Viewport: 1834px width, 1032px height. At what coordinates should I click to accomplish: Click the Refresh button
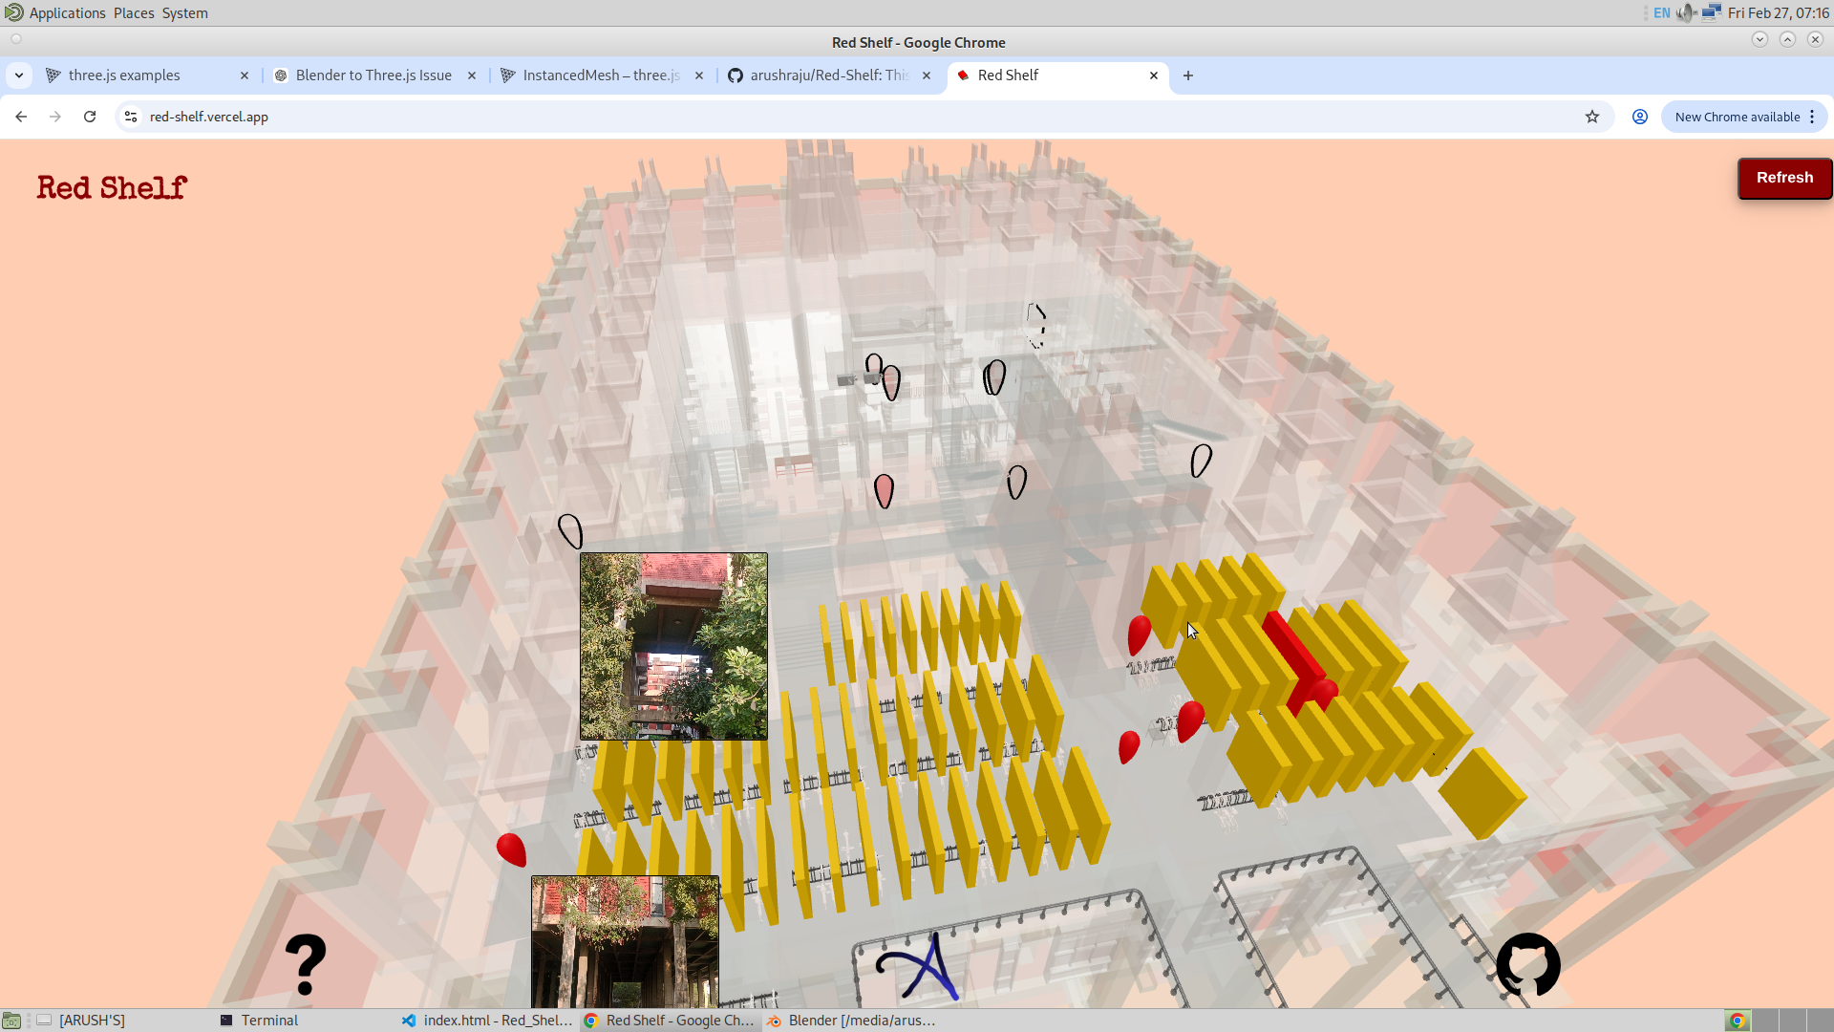pos(1783,179)
